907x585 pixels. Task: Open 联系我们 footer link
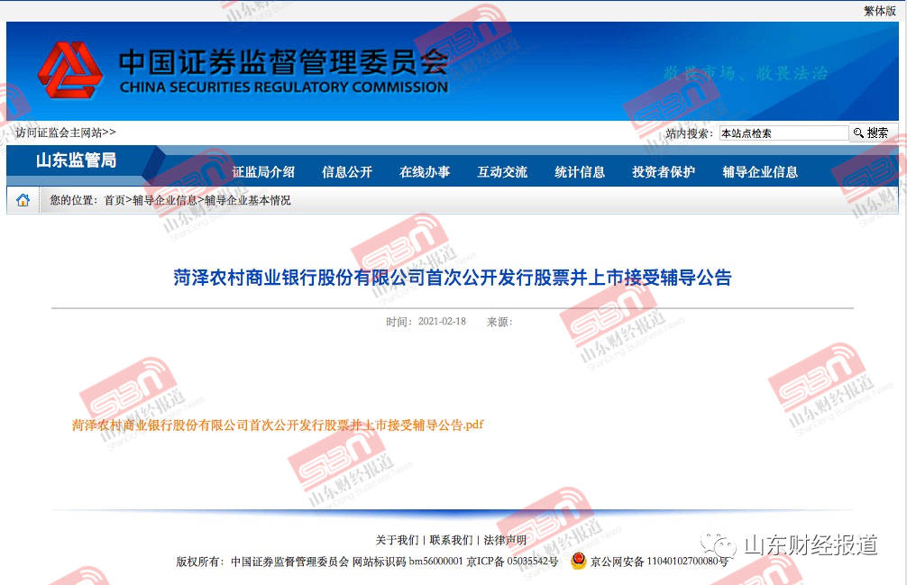pyautogui.click(x=451, y=540)
